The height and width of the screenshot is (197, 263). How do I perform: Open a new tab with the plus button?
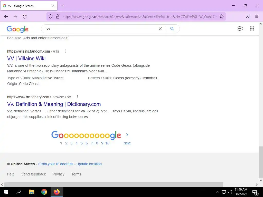click(63, 6)
